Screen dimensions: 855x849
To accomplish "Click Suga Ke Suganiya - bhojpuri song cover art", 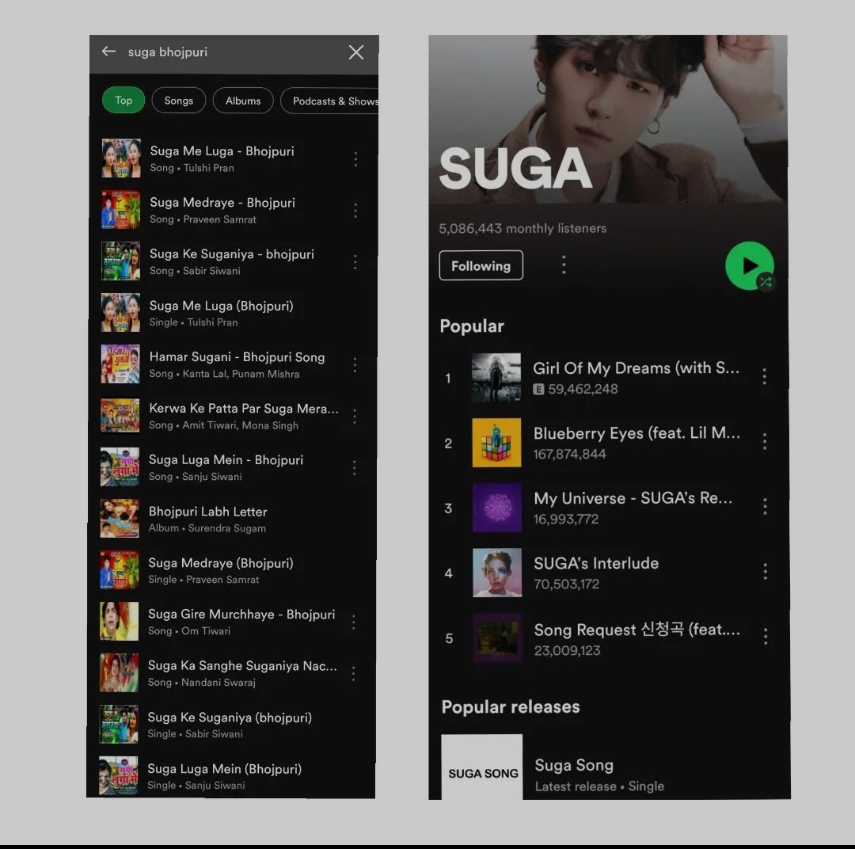I will 120,261.
